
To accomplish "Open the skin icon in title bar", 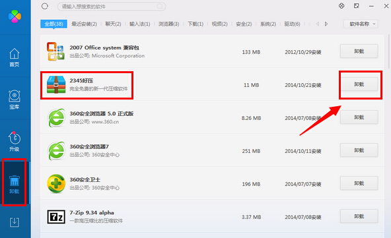I will [x=341, y=6].
